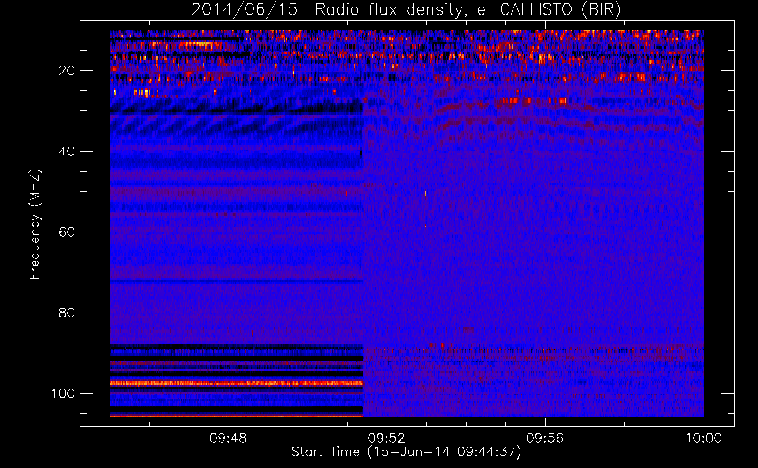Click the 10:00 time tick label
This screenshot has height=468, width=758.
click(704, 439)
